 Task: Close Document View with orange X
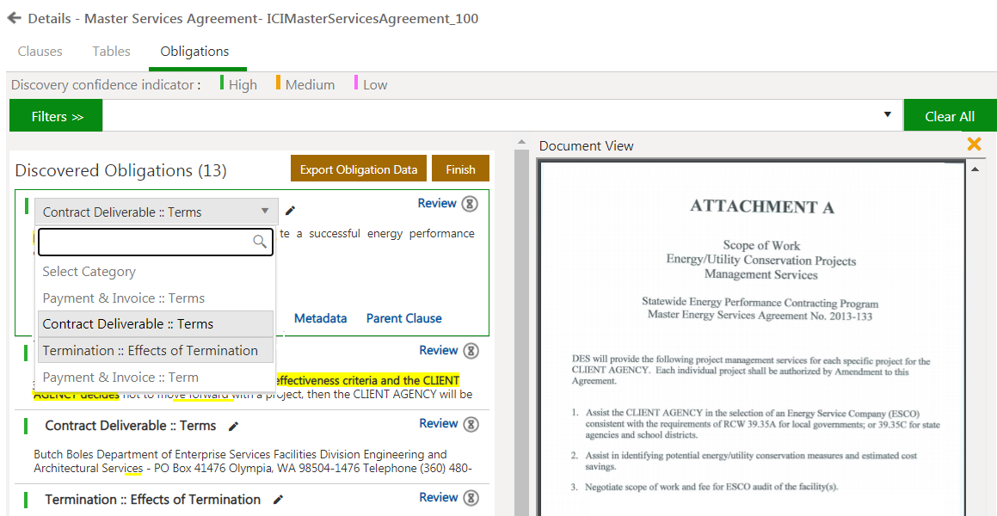click(x=974, y=144)
